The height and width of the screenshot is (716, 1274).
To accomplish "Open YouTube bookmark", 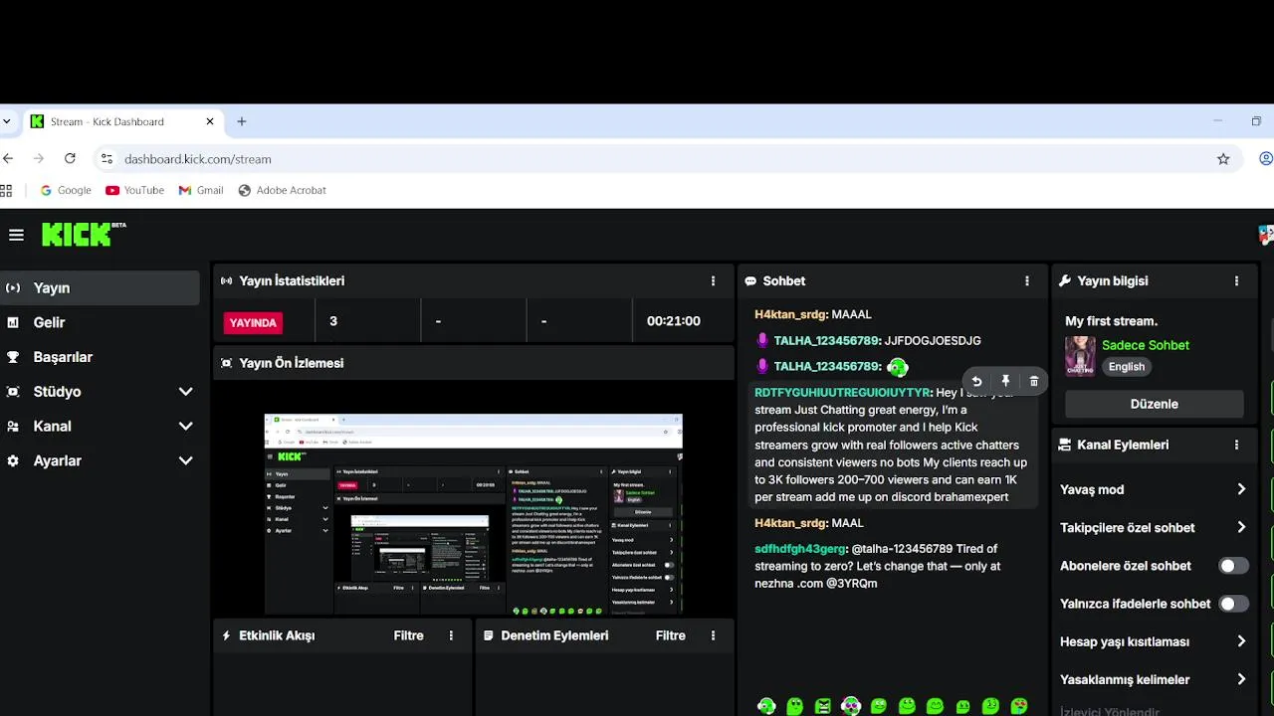I will pos(135,190).
